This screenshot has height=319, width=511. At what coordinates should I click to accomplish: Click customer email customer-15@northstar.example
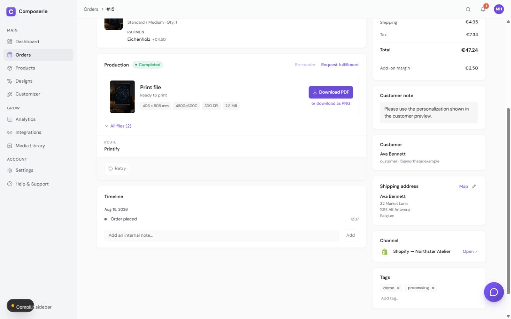410,161
